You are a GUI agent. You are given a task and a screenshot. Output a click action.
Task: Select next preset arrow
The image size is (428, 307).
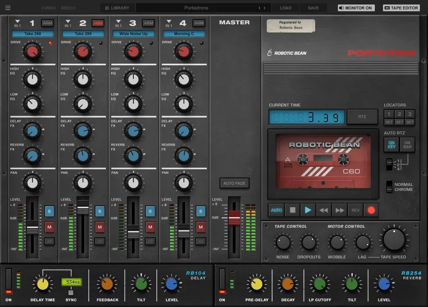click(264, 8)
